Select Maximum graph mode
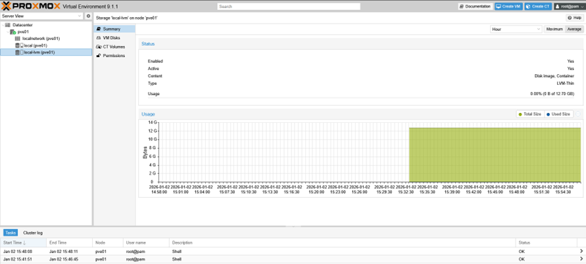The image size is (586, 264). click(x=554, y=29)
